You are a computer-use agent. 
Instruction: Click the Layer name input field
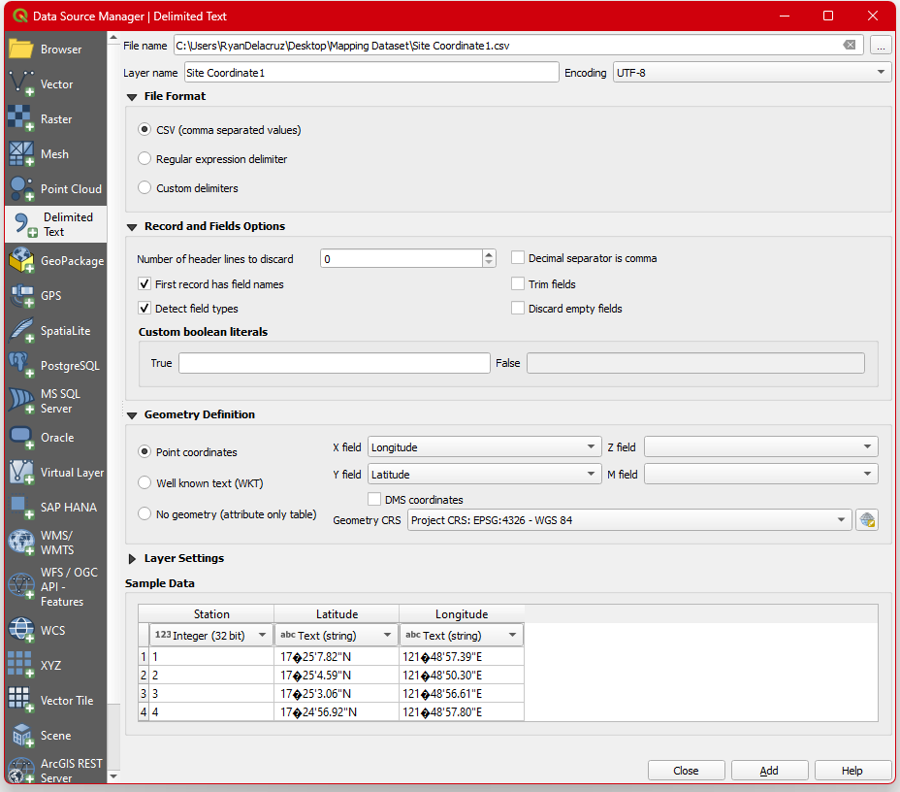coord(371,73)
